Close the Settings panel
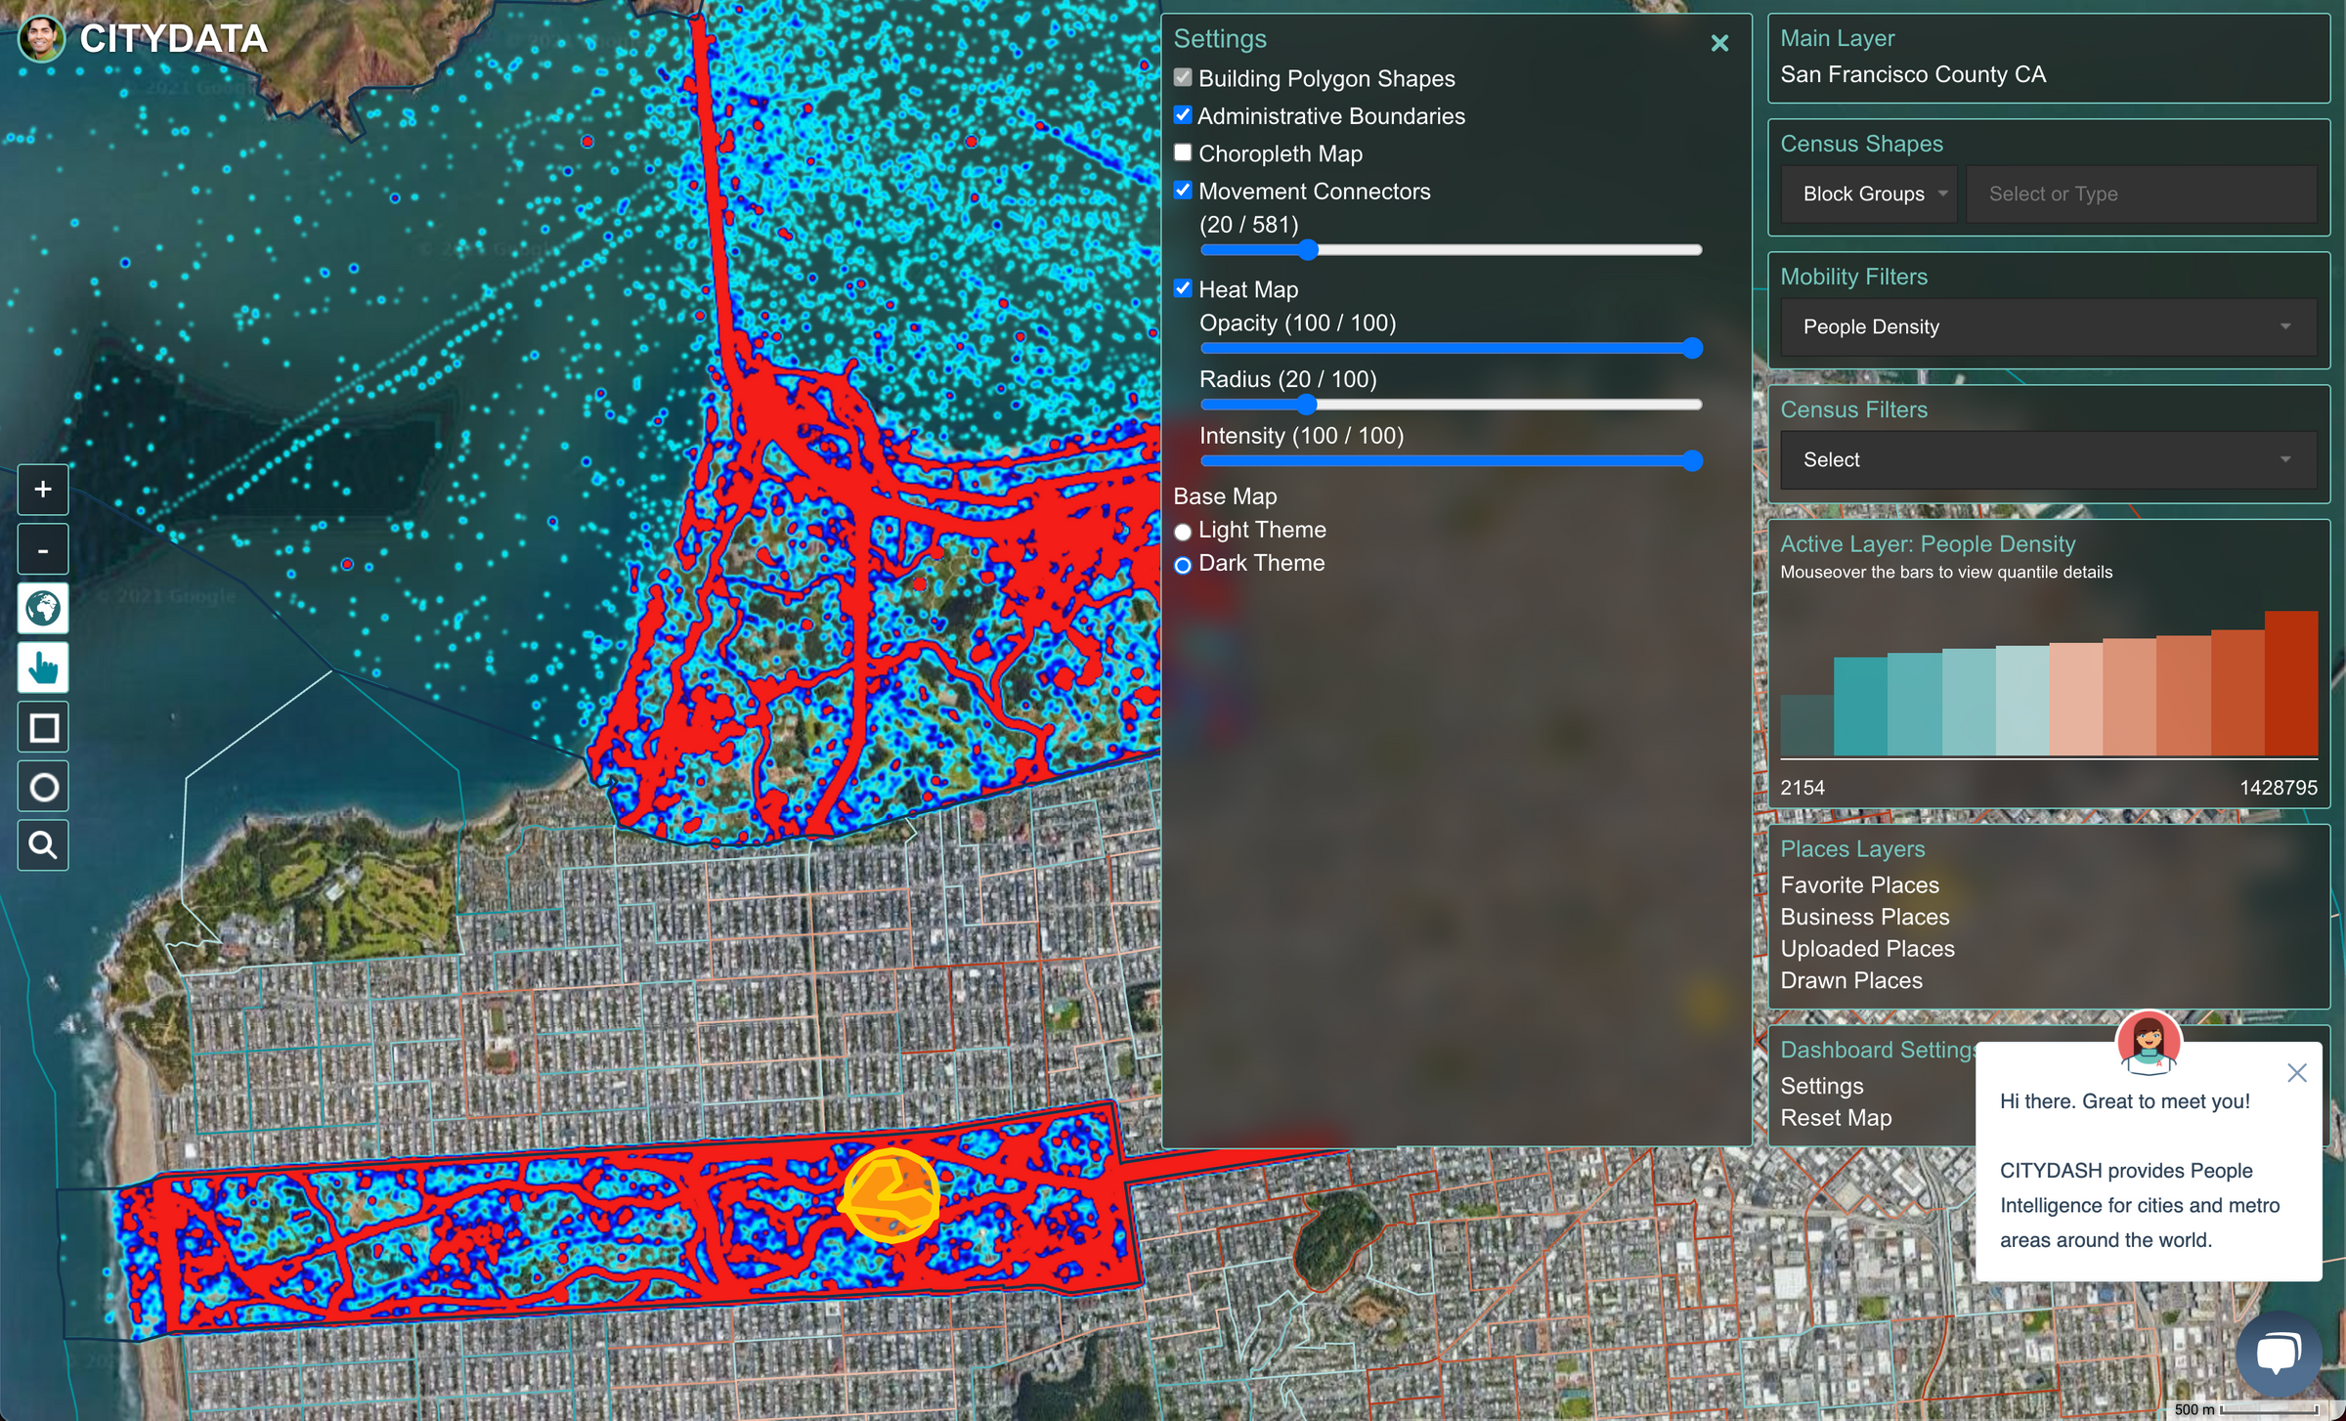This screenshot has width=2346, height=1421. (1718, 43)
